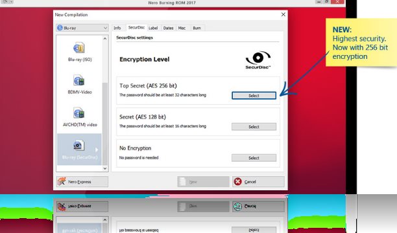Click the compilation list scroll up arrow

click(105, 39)
